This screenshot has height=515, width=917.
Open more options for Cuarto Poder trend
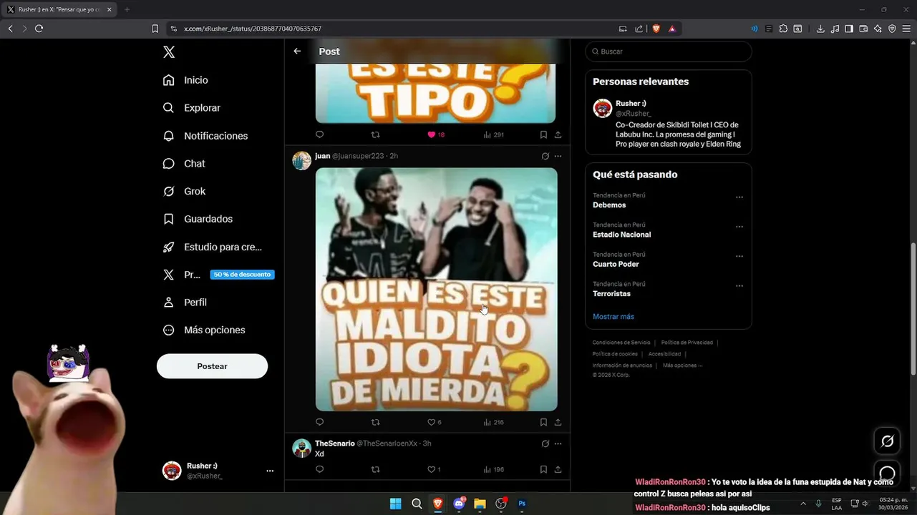click(x=739, y=256)
